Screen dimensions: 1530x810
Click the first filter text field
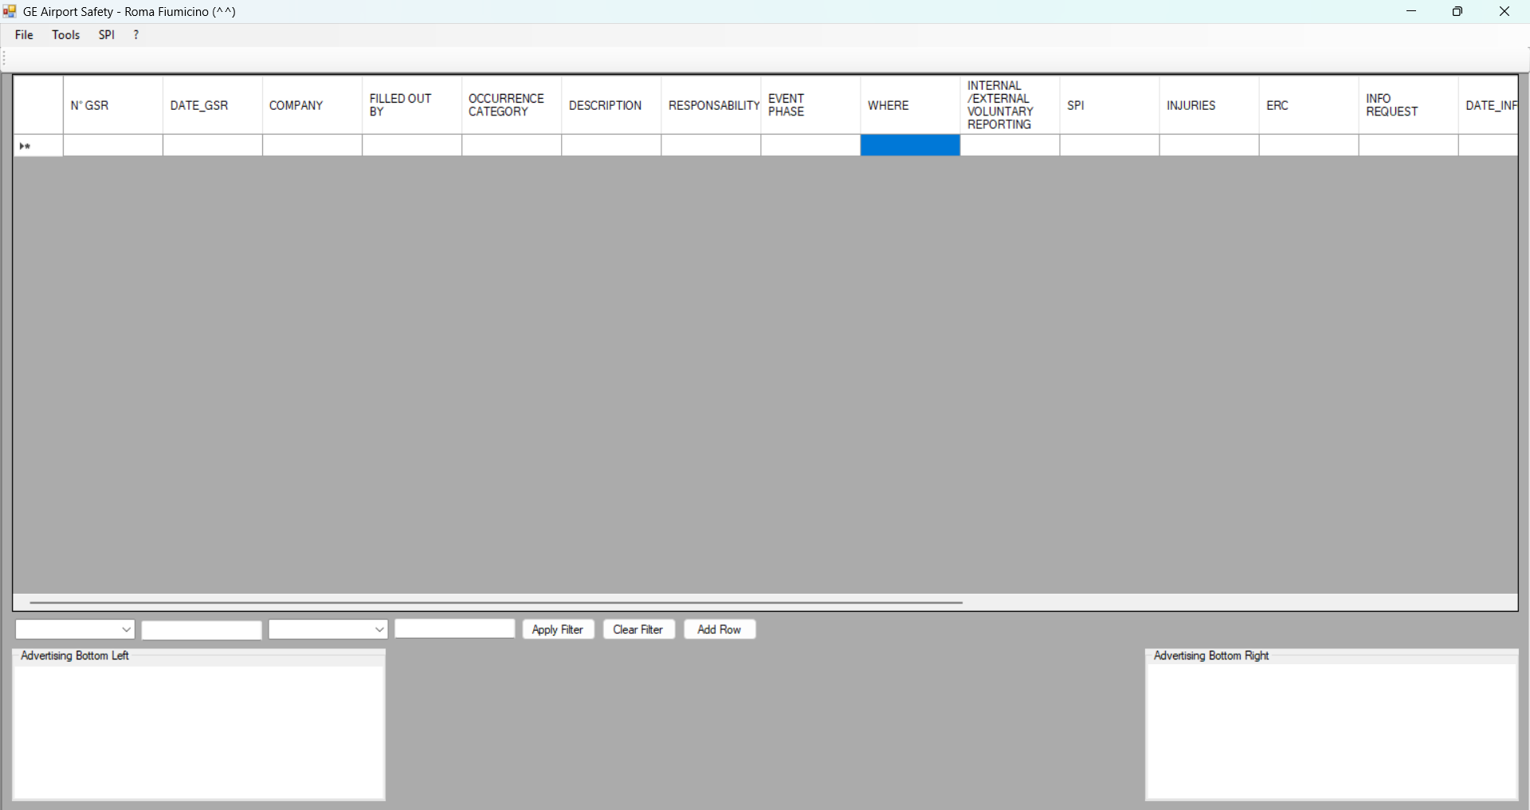point(202,631)
